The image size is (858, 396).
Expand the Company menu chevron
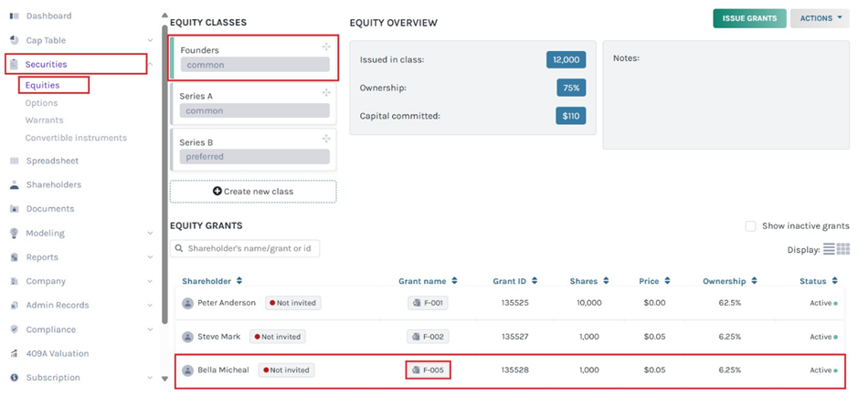[150, 281]
